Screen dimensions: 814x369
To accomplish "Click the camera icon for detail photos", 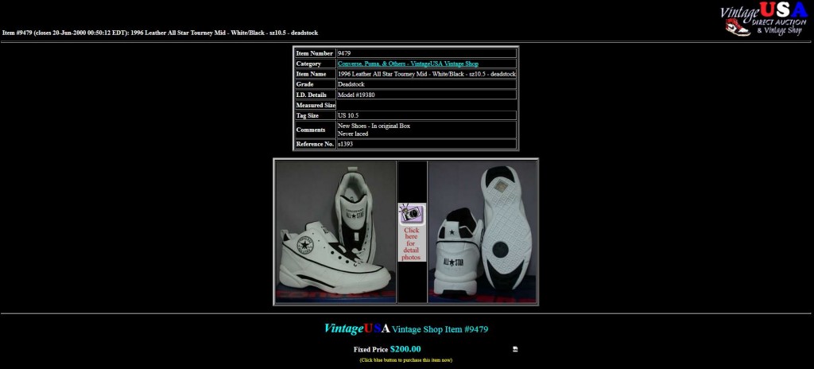I will [411, 214].
